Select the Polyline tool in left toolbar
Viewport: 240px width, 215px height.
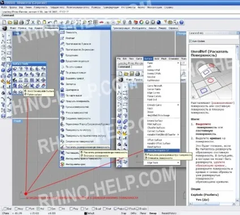(x=3, y=41)
